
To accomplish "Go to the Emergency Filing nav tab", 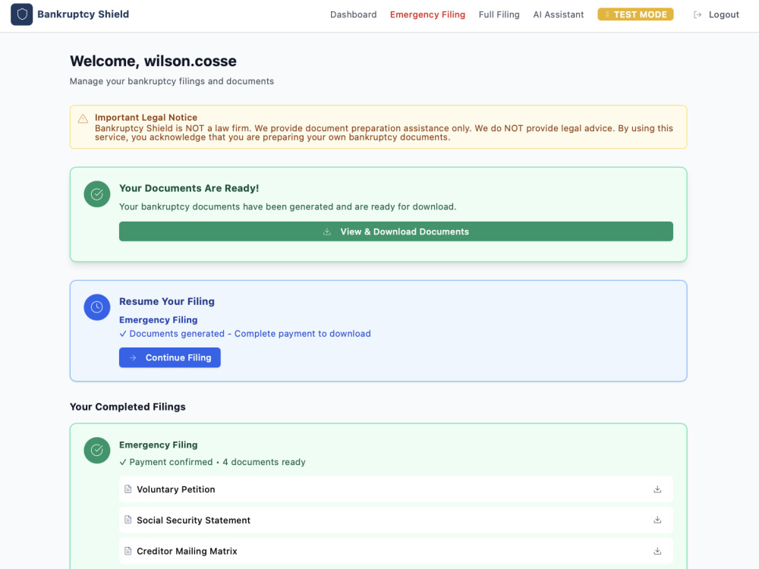I will pyautogui.click(x=427, y=14).
